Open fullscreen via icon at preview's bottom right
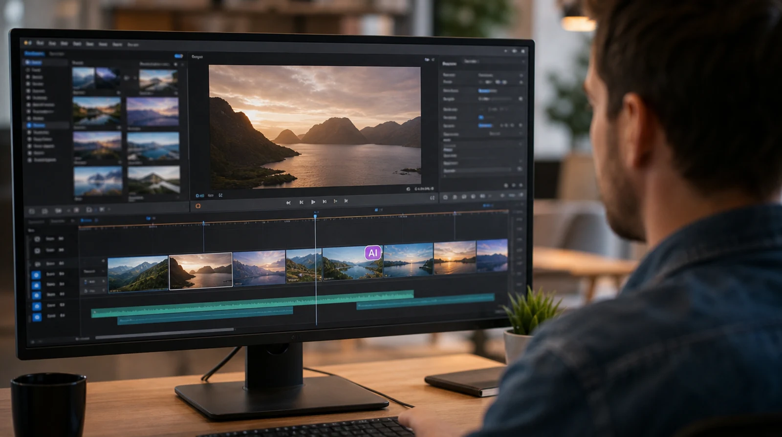This screenshot has height=437, width=782. 432,198
